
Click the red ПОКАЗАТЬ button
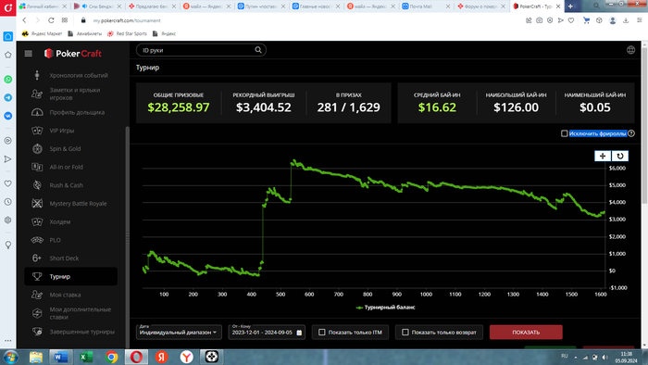526,332
